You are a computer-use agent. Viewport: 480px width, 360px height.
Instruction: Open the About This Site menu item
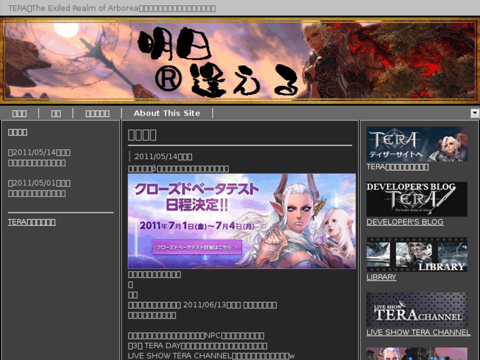(x=167, y=113)
